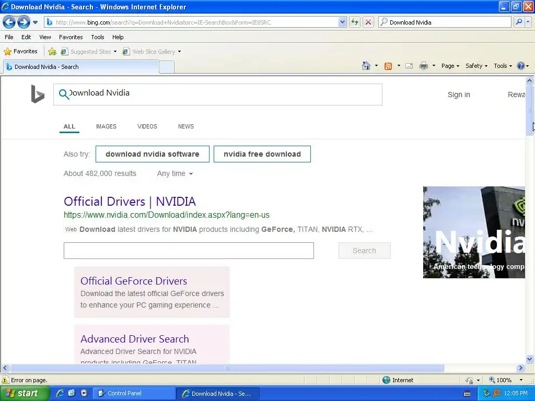535x401 pixels.
Task: Click download nvidia software suggestion
Action: [152, 154]
